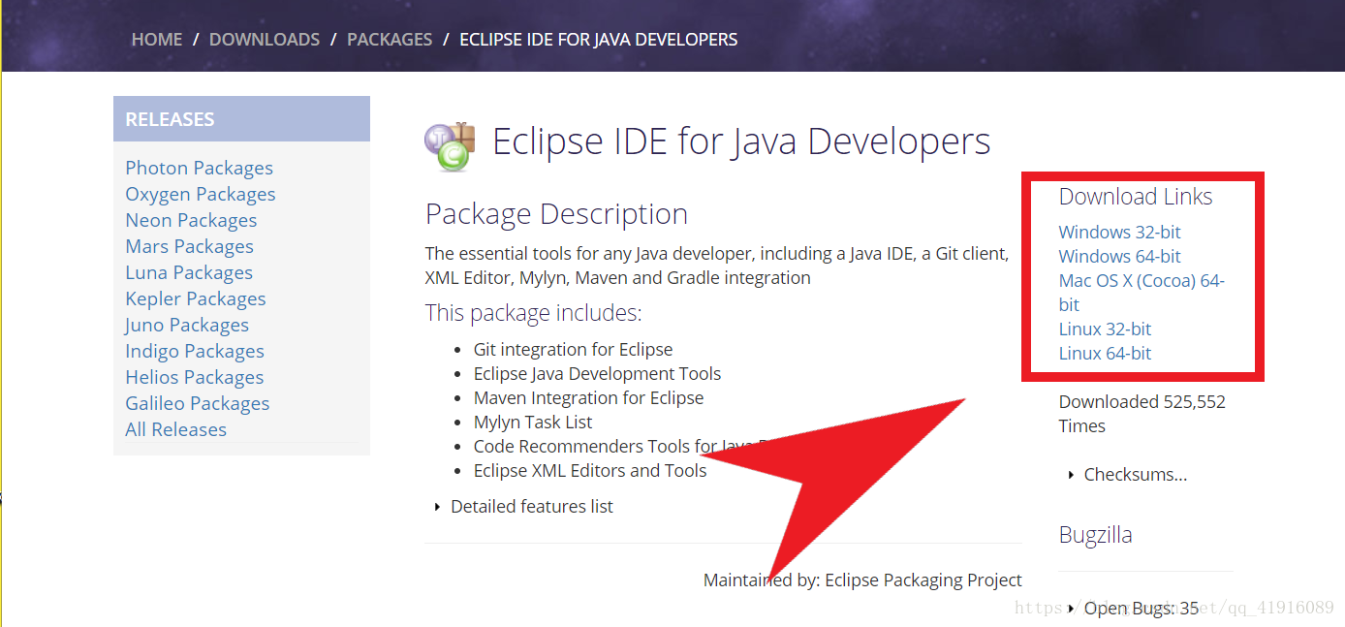The image size is (1345, 627).
Task: Open Indigo Packages releases
Action: tap(195, 351)
